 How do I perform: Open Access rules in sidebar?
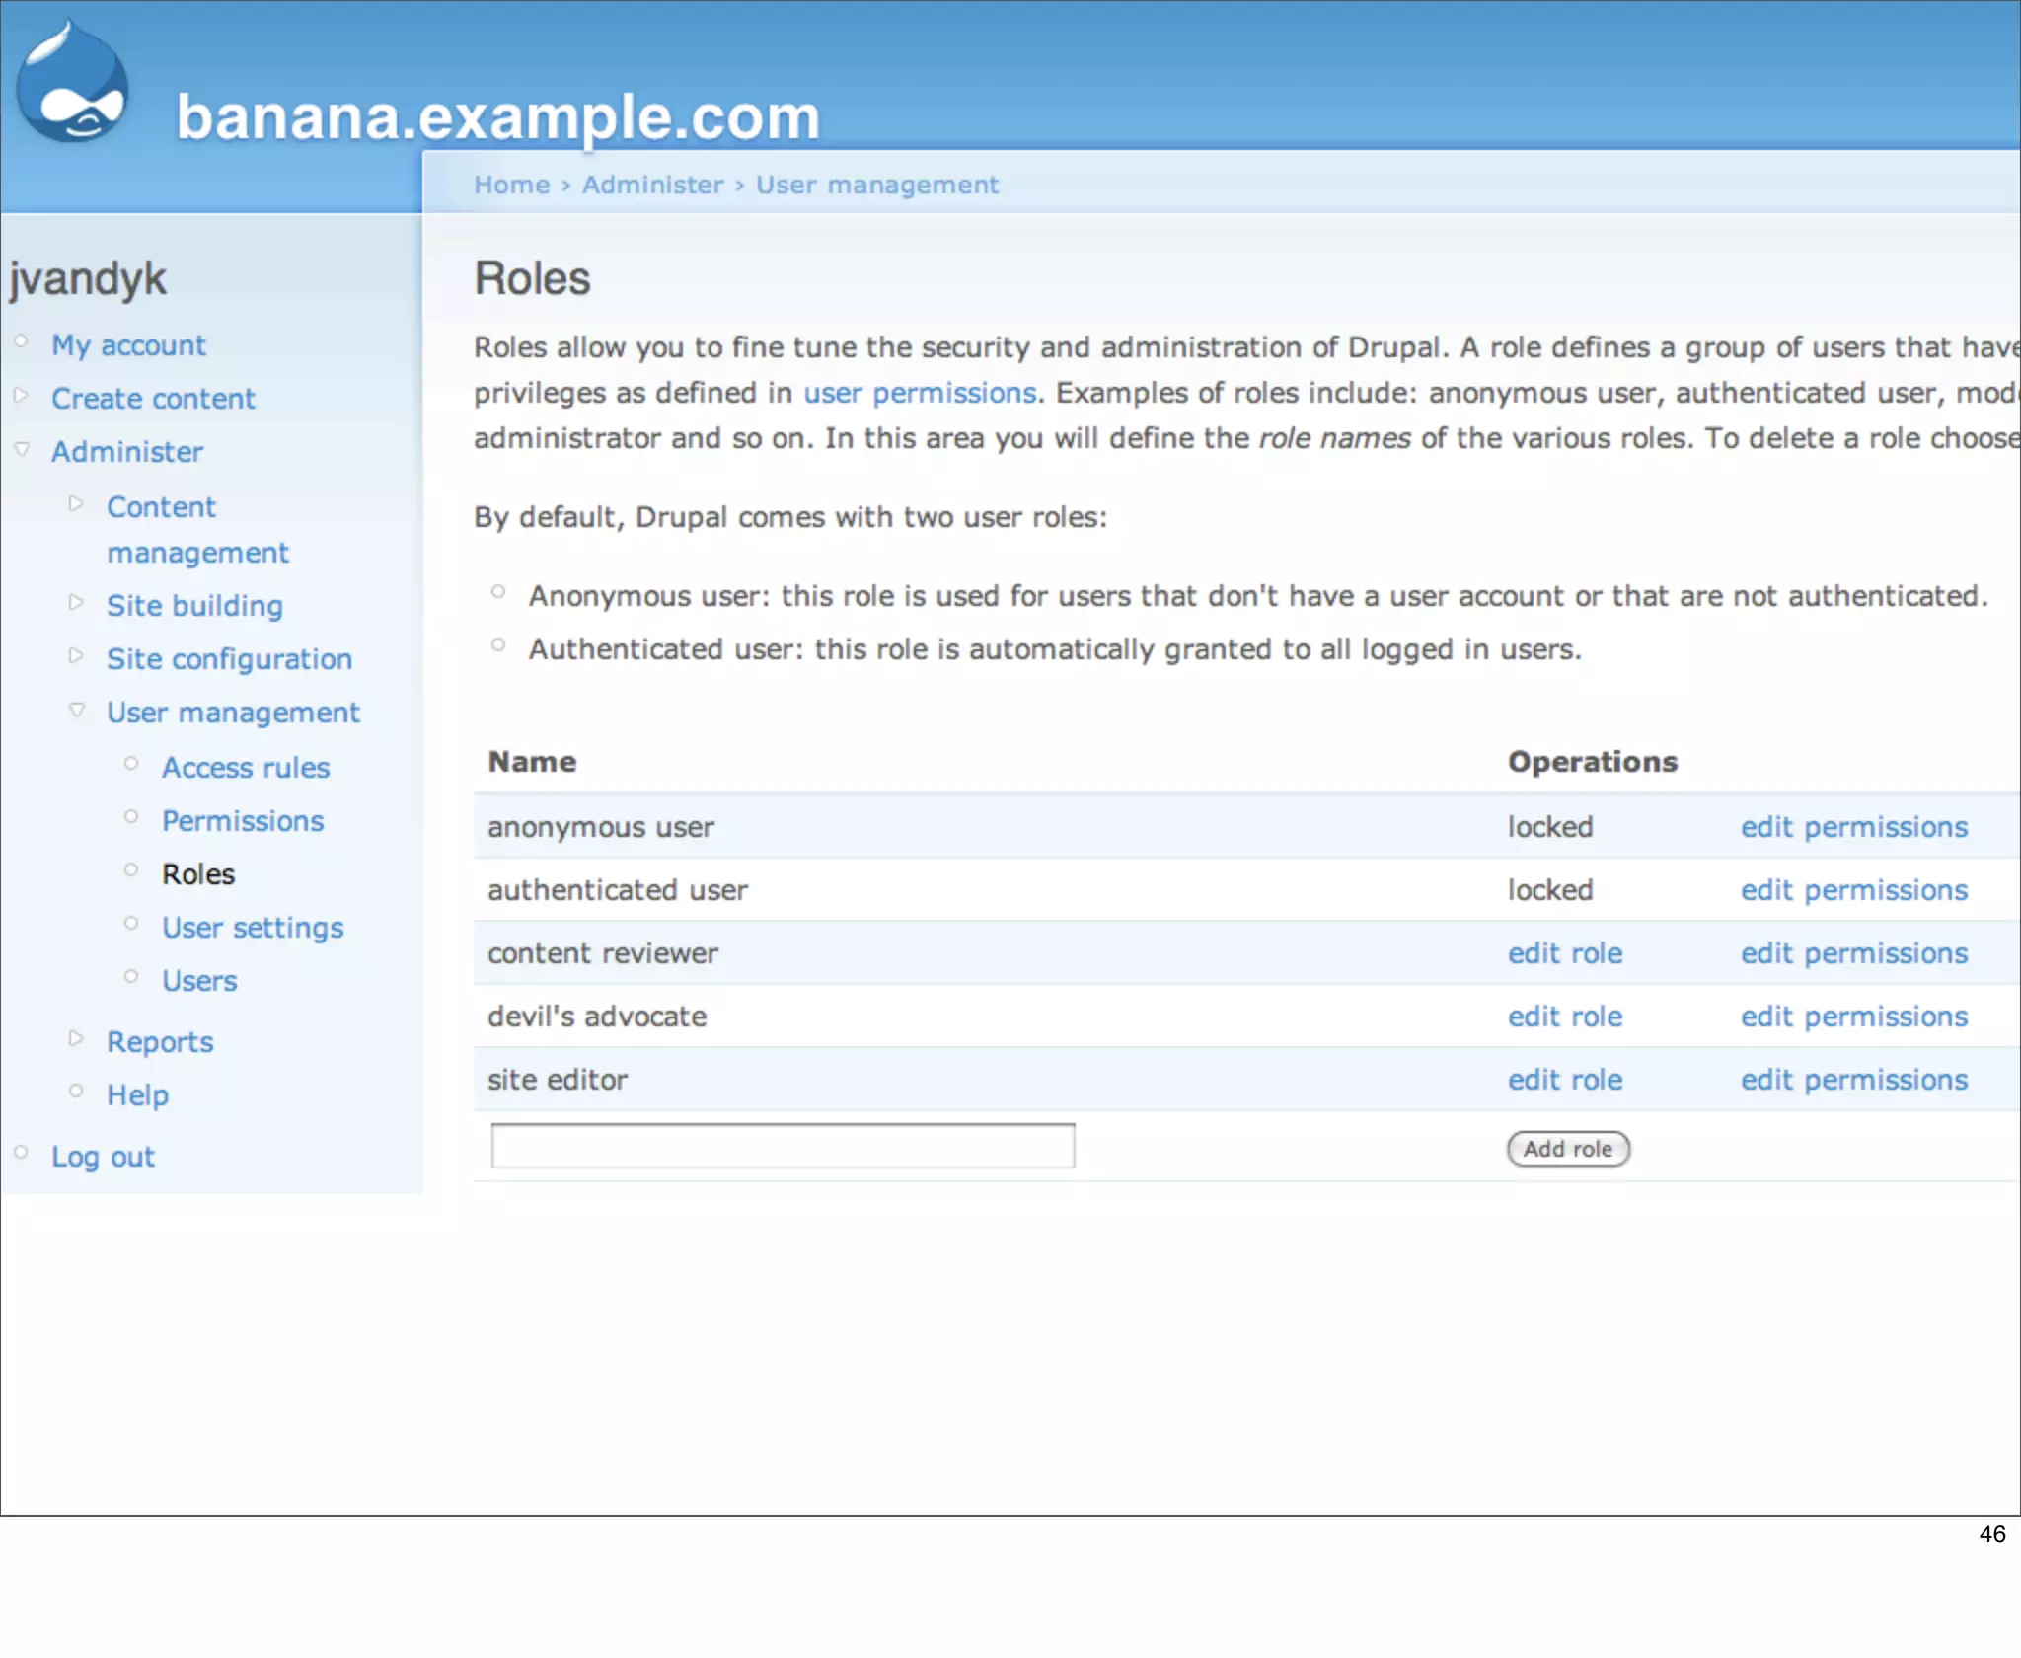pyautogui.click(x=245, y=768)
